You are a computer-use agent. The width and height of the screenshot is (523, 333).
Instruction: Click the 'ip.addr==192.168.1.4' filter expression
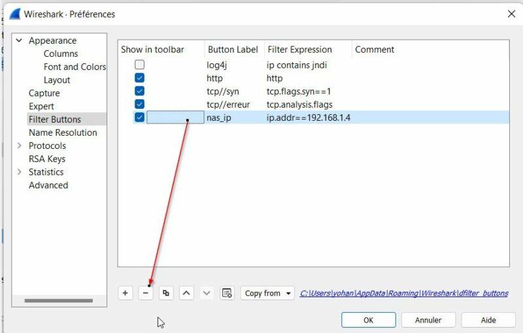coord(309,118)
